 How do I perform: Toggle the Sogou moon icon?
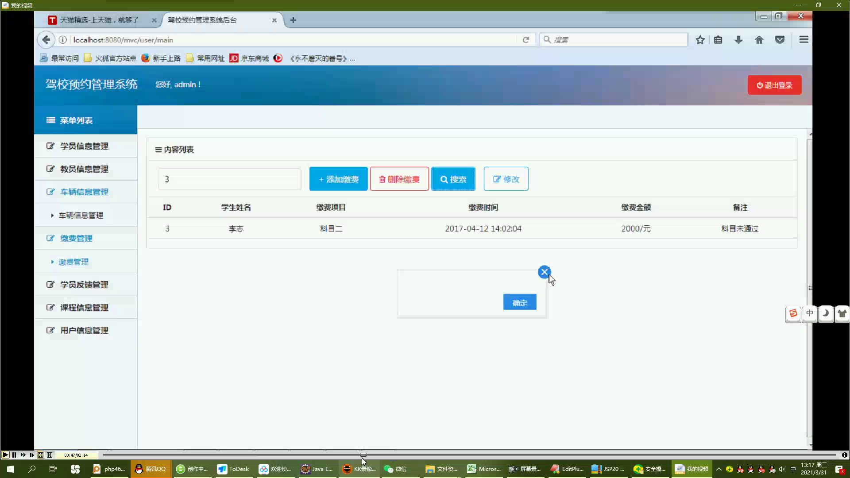pyautogui.click(x=826, y=313)
